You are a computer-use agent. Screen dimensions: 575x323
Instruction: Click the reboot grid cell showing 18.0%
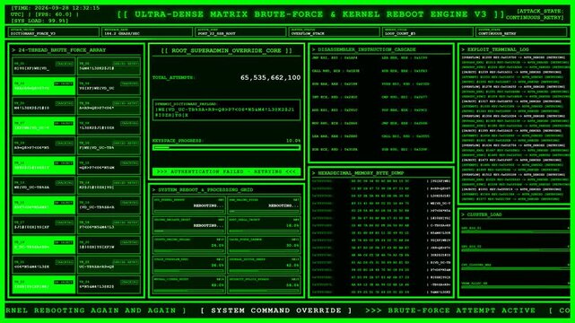[264, 224]
